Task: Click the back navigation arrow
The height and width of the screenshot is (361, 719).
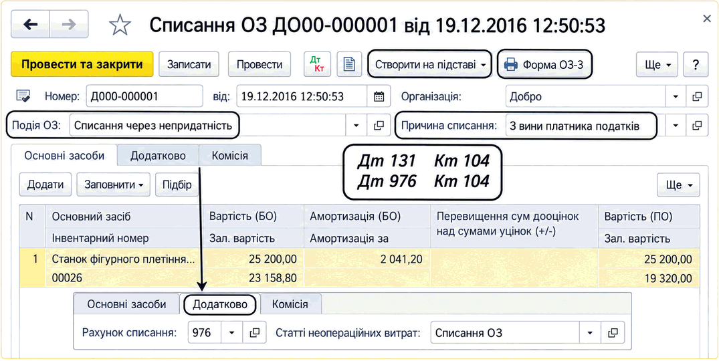Action: 30,24
